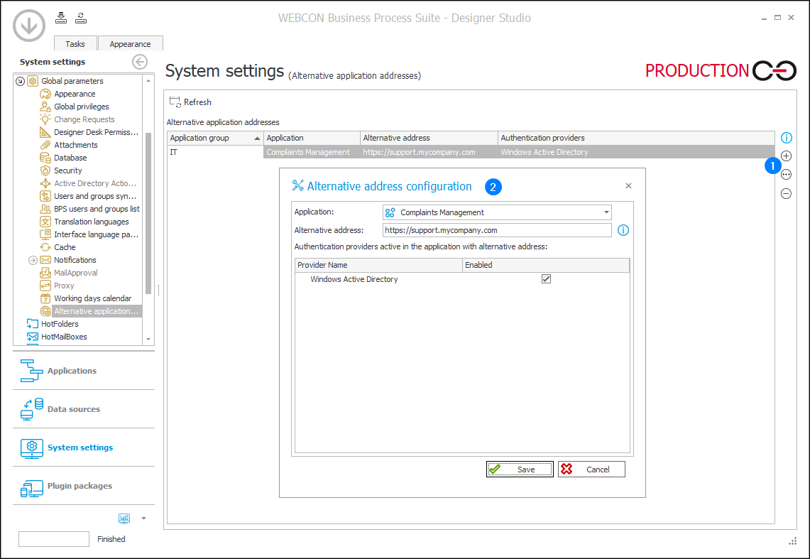Select MailApproval tree item
This screenshot has height=559, width=810.
click(75, 273)
